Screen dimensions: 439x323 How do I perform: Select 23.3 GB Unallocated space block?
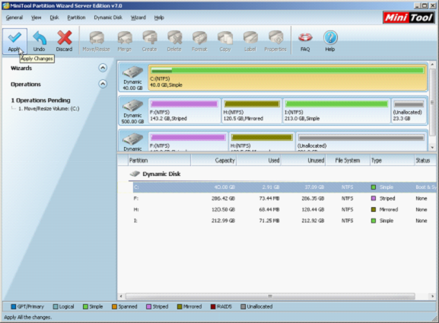[409, 111]
